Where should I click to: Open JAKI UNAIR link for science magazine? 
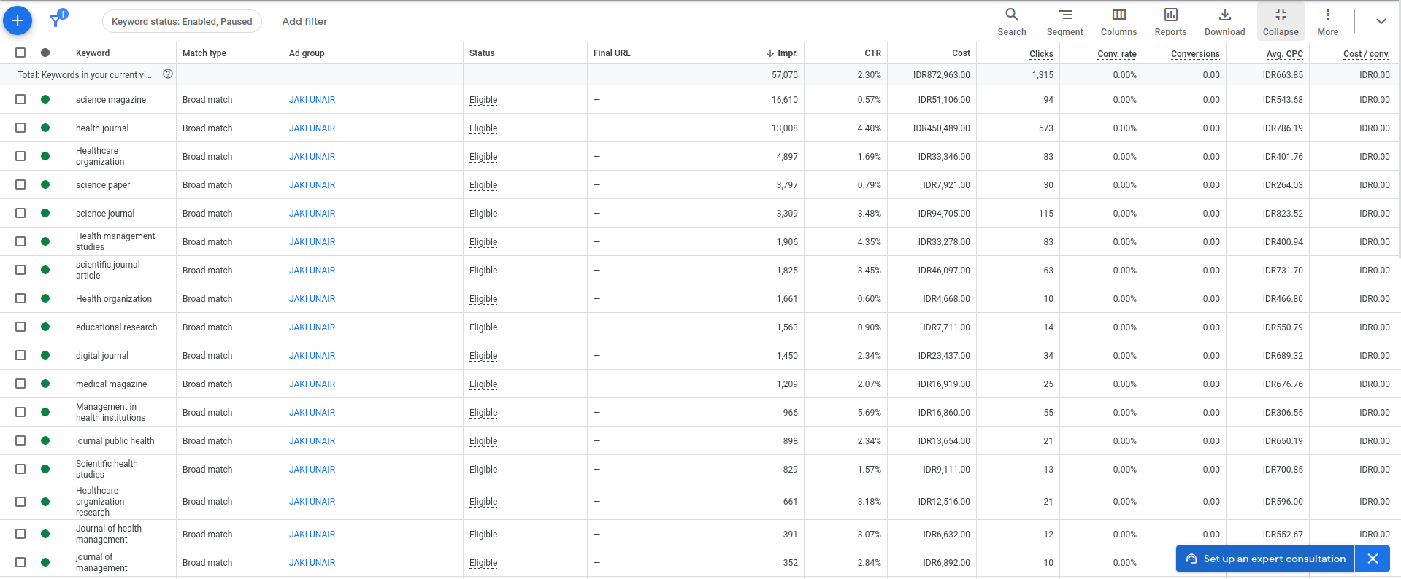click(x=312, y=99)
